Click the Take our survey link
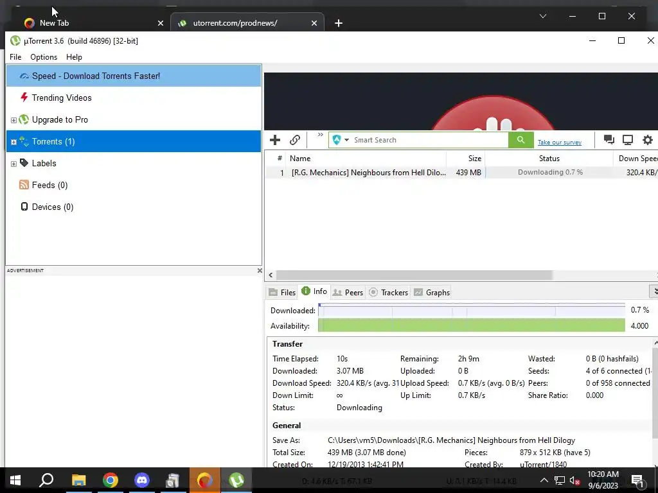This screenshot has height=493, width=658. point(560,143)
